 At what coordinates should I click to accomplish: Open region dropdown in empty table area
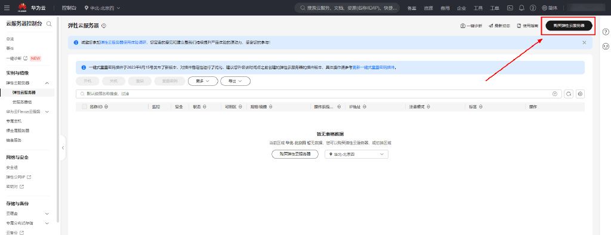pos(356,154)
